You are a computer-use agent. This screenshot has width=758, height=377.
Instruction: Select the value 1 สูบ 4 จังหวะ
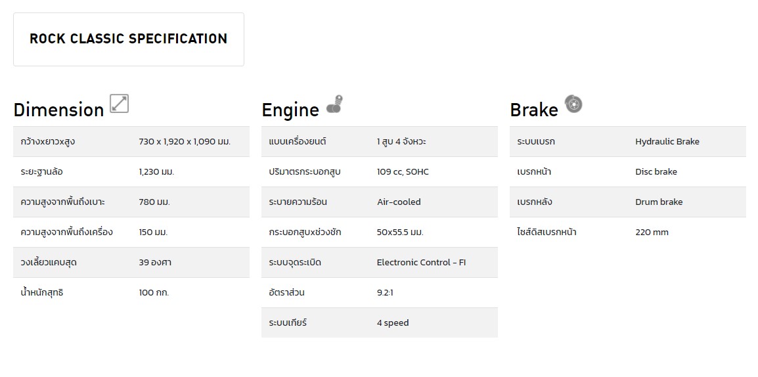401,142
